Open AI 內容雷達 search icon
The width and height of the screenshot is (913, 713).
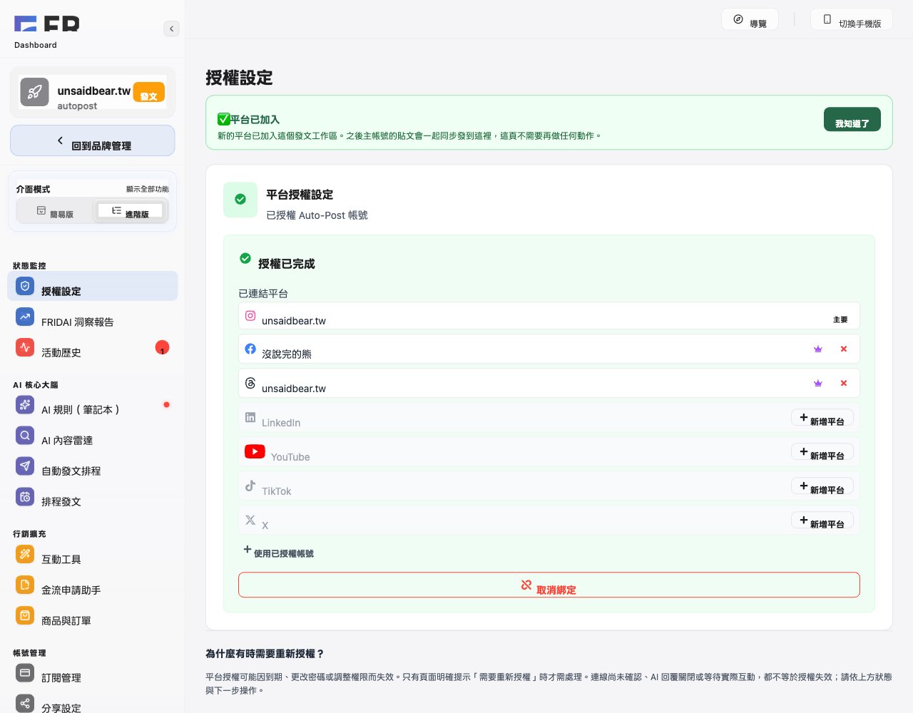coord(25,435)
